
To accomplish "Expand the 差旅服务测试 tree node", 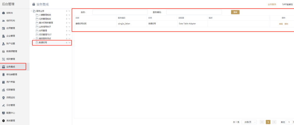I will click(x=34, y=38).
